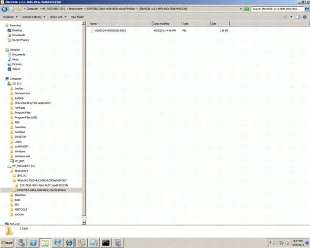The image size is (310, 248).
Task: Click the 4/25/2011 4:46 PM date cell
Action: pyautogui.click(x=165, y=31)
